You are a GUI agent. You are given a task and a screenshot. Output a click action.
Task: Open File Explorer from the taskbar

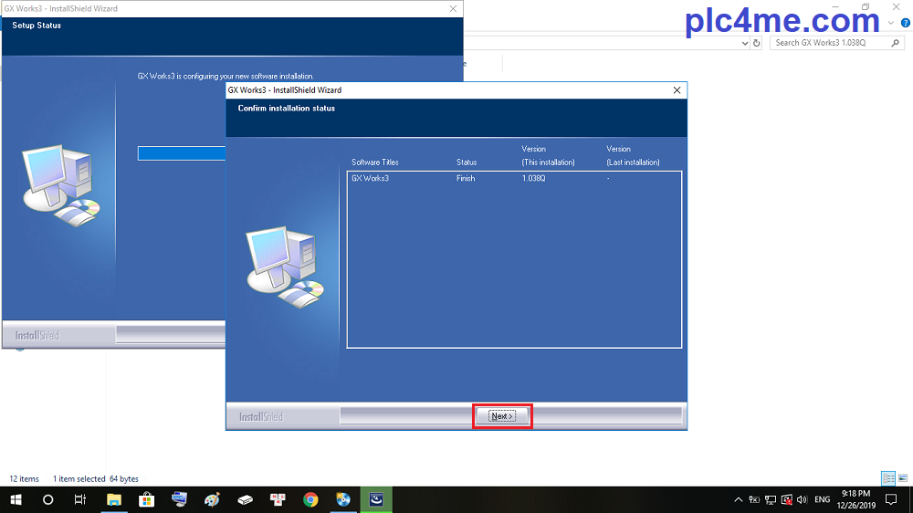[x=114, y=499]
